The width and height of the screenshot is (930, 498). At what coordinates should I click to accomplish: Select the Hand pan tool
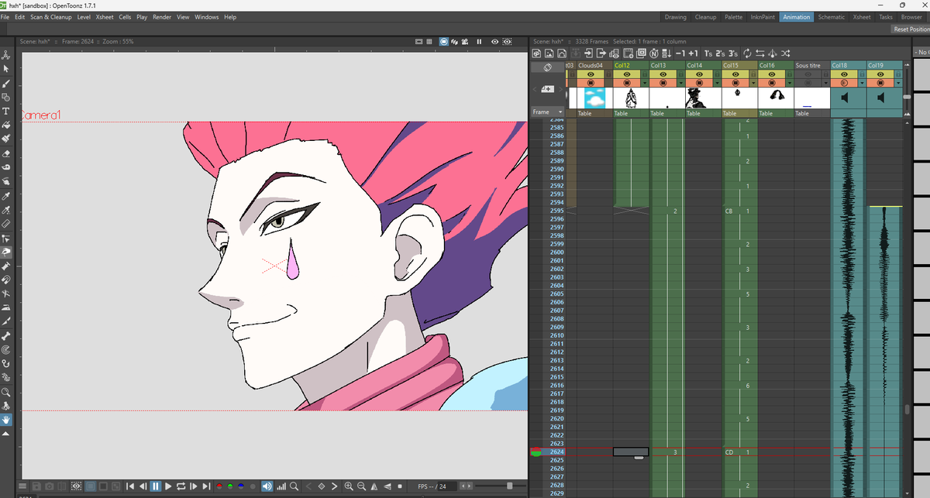coord(5,420)
